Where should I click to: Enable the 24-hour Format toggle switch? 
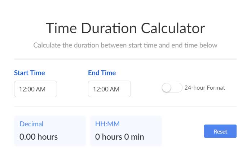172,88
